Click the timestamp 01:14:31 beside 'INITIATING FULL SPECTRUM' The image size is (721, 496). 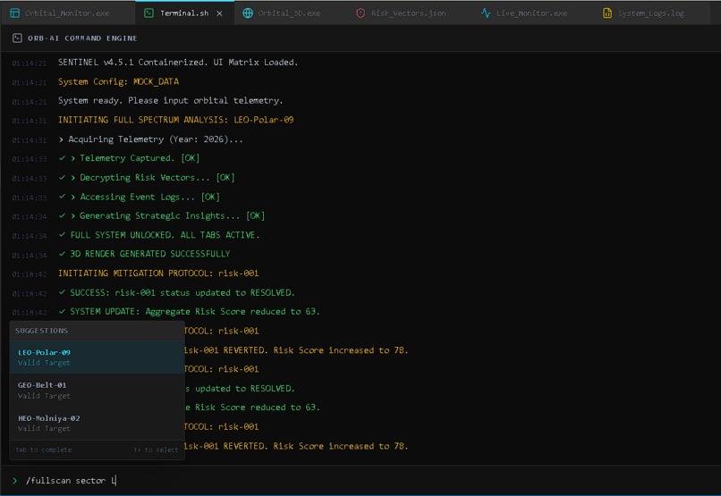(30, 121)
